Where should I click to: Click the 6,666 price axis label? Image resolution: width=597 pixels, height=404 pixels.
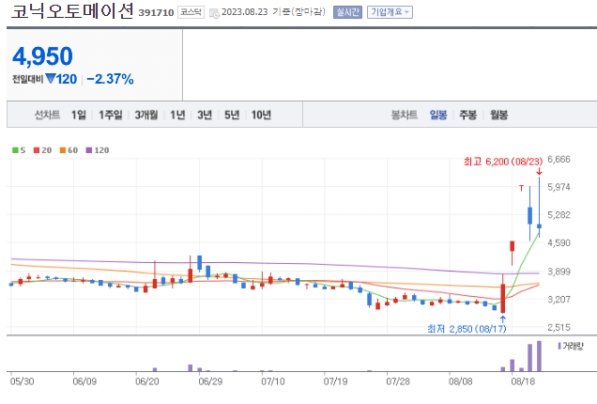559,159
